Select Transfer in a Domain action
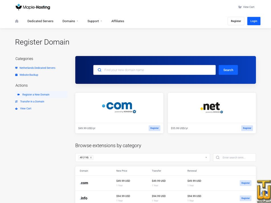This screenshot has height=203, width=271. 32,101
